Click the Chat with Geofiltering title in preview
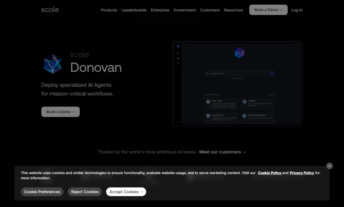 pos(257,115)
